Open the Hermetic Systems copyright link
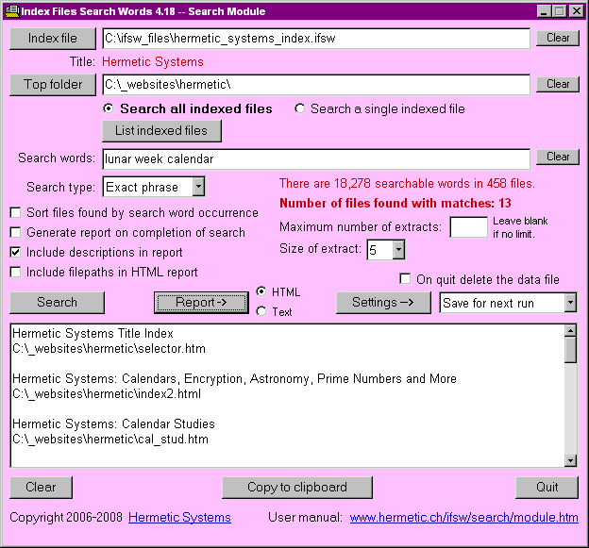 [179, 518]
